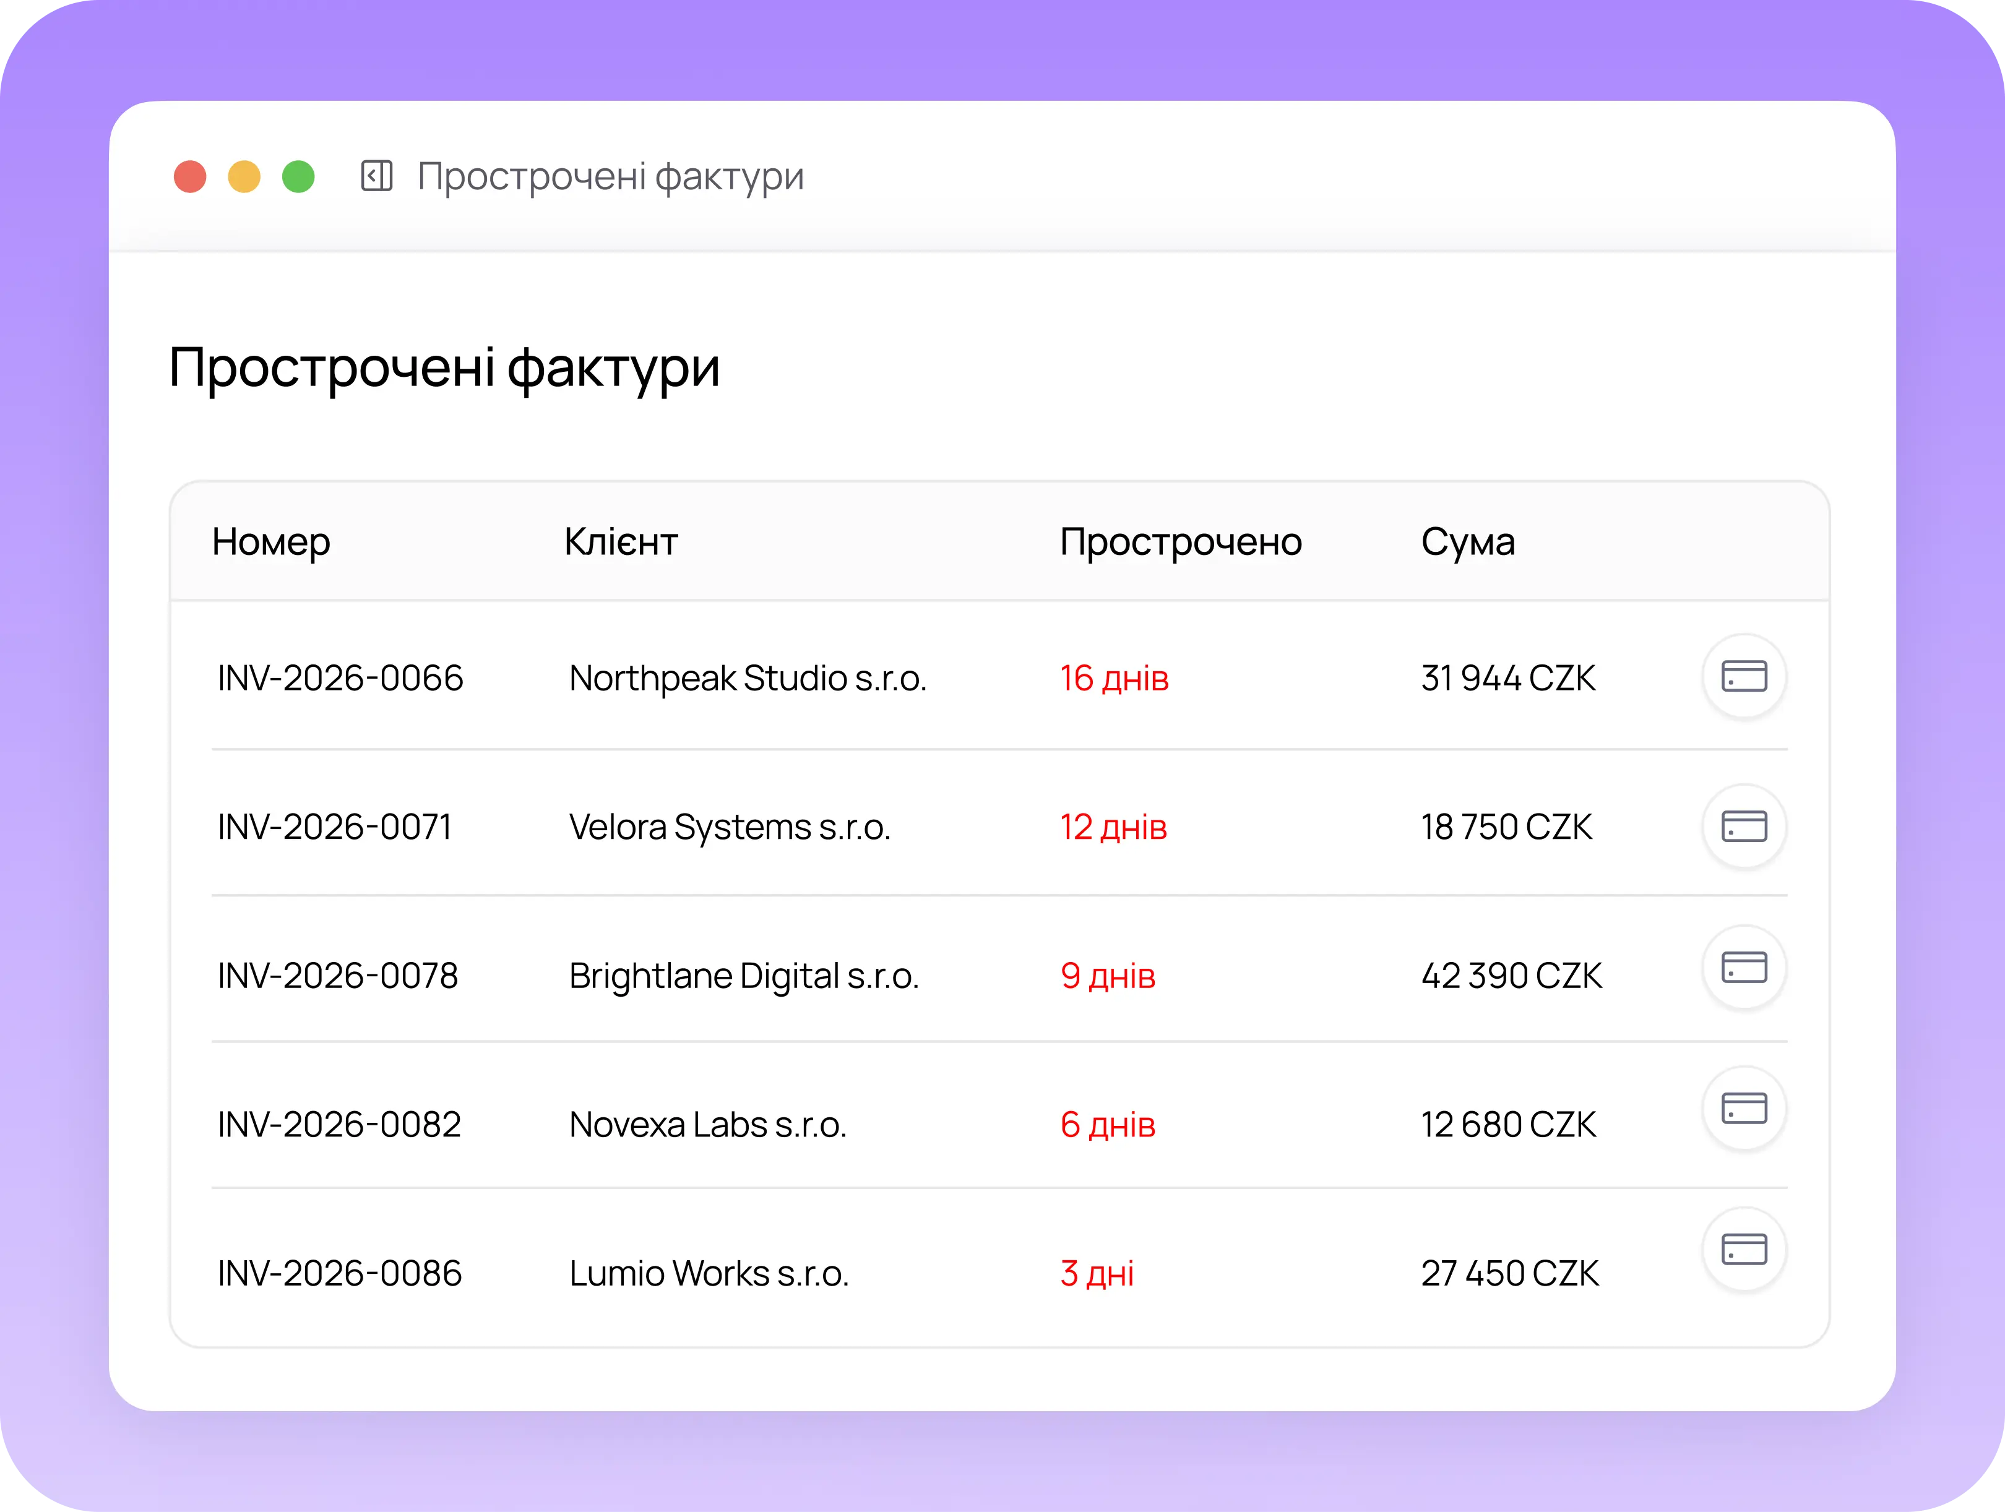Click the green maximize window button
The image size is (2005, 1512).
[298, 177]
